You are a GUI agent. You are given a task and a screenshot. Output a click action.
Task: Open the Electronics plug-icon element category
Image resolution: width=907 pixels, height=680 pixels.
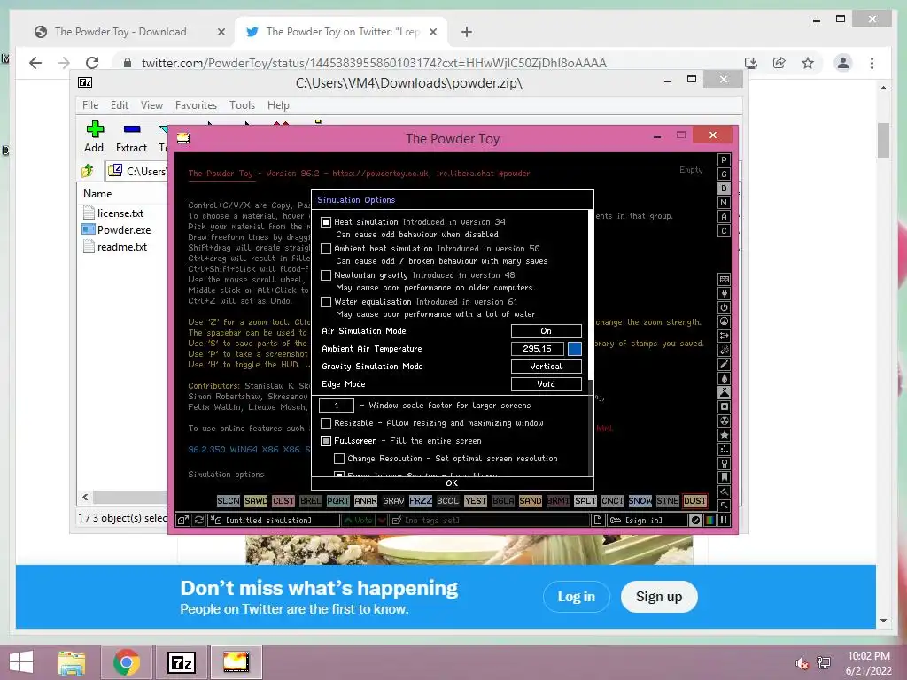point(724,293)
